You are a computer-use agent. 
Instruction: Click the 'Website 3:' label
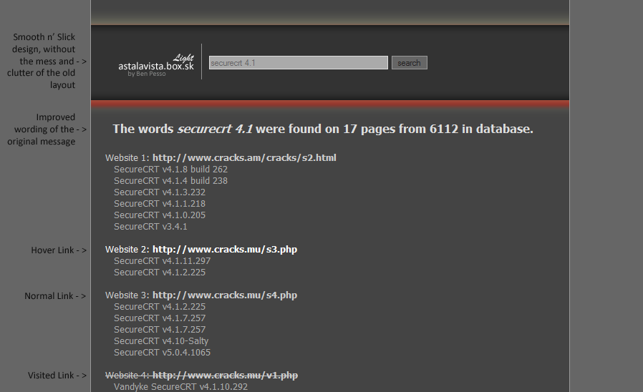[127, 295]
